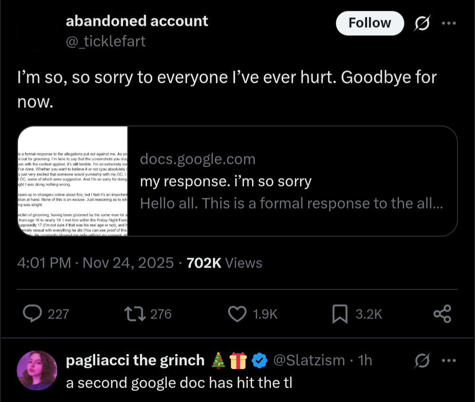Image resolution: width=475 pixels, height=402 pixels.
Task: Open the docs.google.com link card
Action: (292, 181)
